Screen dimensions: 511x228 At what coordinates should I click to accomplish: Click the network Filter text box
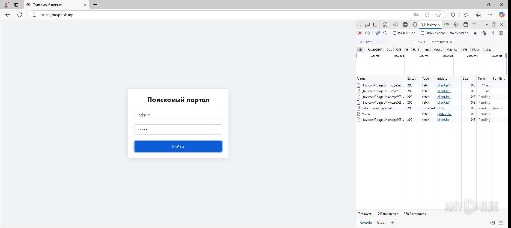373,42
